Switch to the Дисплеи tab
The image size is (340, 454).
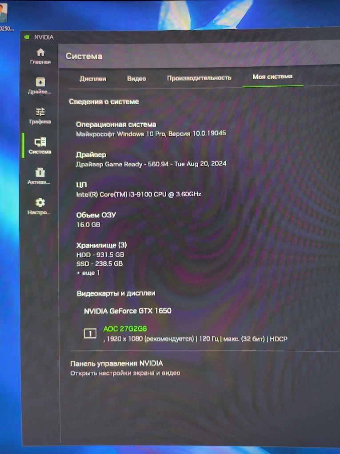[93, 79]
